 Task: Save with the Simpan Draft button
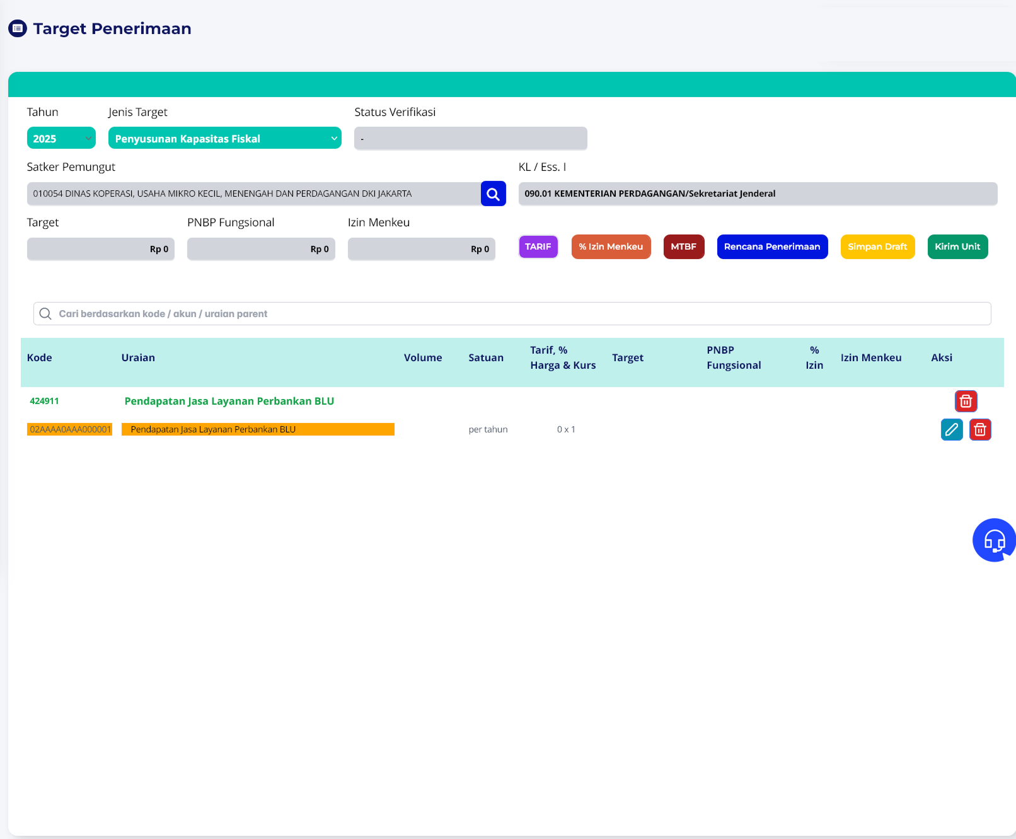pyautogui.click(x=877, y=247)
